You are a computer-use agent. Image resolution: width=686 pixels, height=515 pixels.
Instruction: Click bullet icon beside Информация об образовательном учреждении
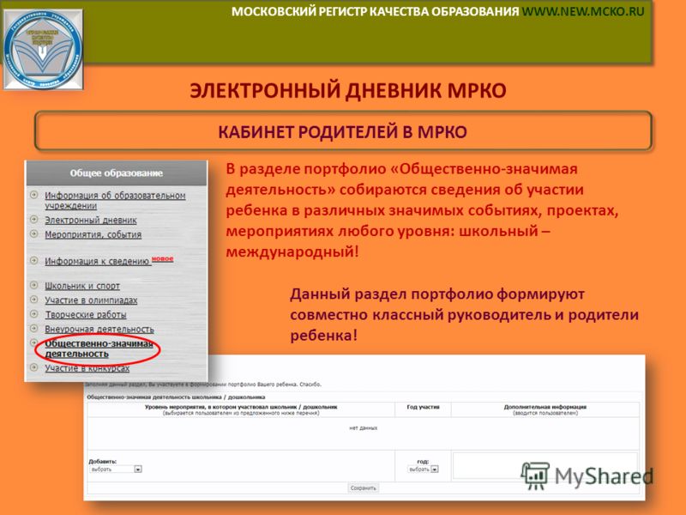pos(33,195)
